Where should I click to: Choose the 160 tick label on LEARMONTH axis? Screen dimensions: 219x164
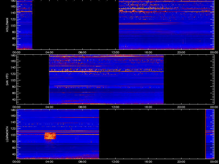(13, 116)
